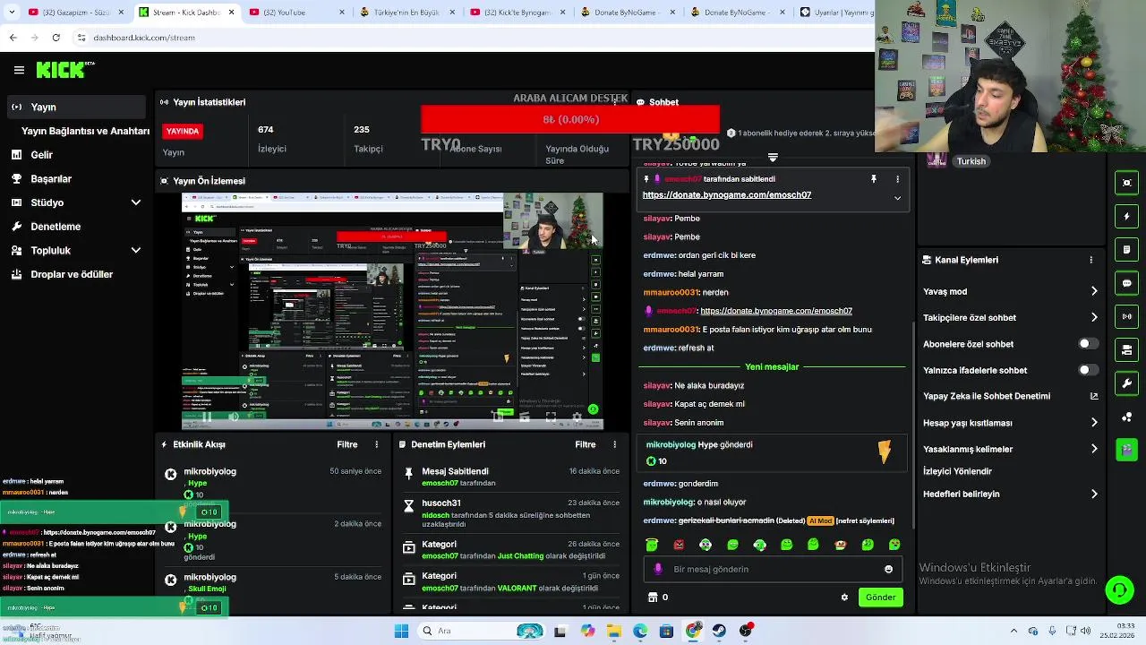Open chat settings gear near Gönder
Screen dimensions: 1146x645
tap(844, 598)
